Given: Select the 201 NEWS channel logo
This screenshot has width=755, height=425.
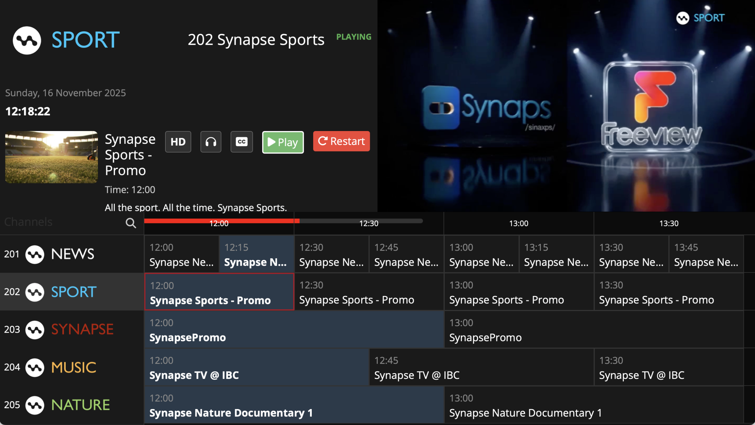Looking at the screenshot, I should [35, 254].
